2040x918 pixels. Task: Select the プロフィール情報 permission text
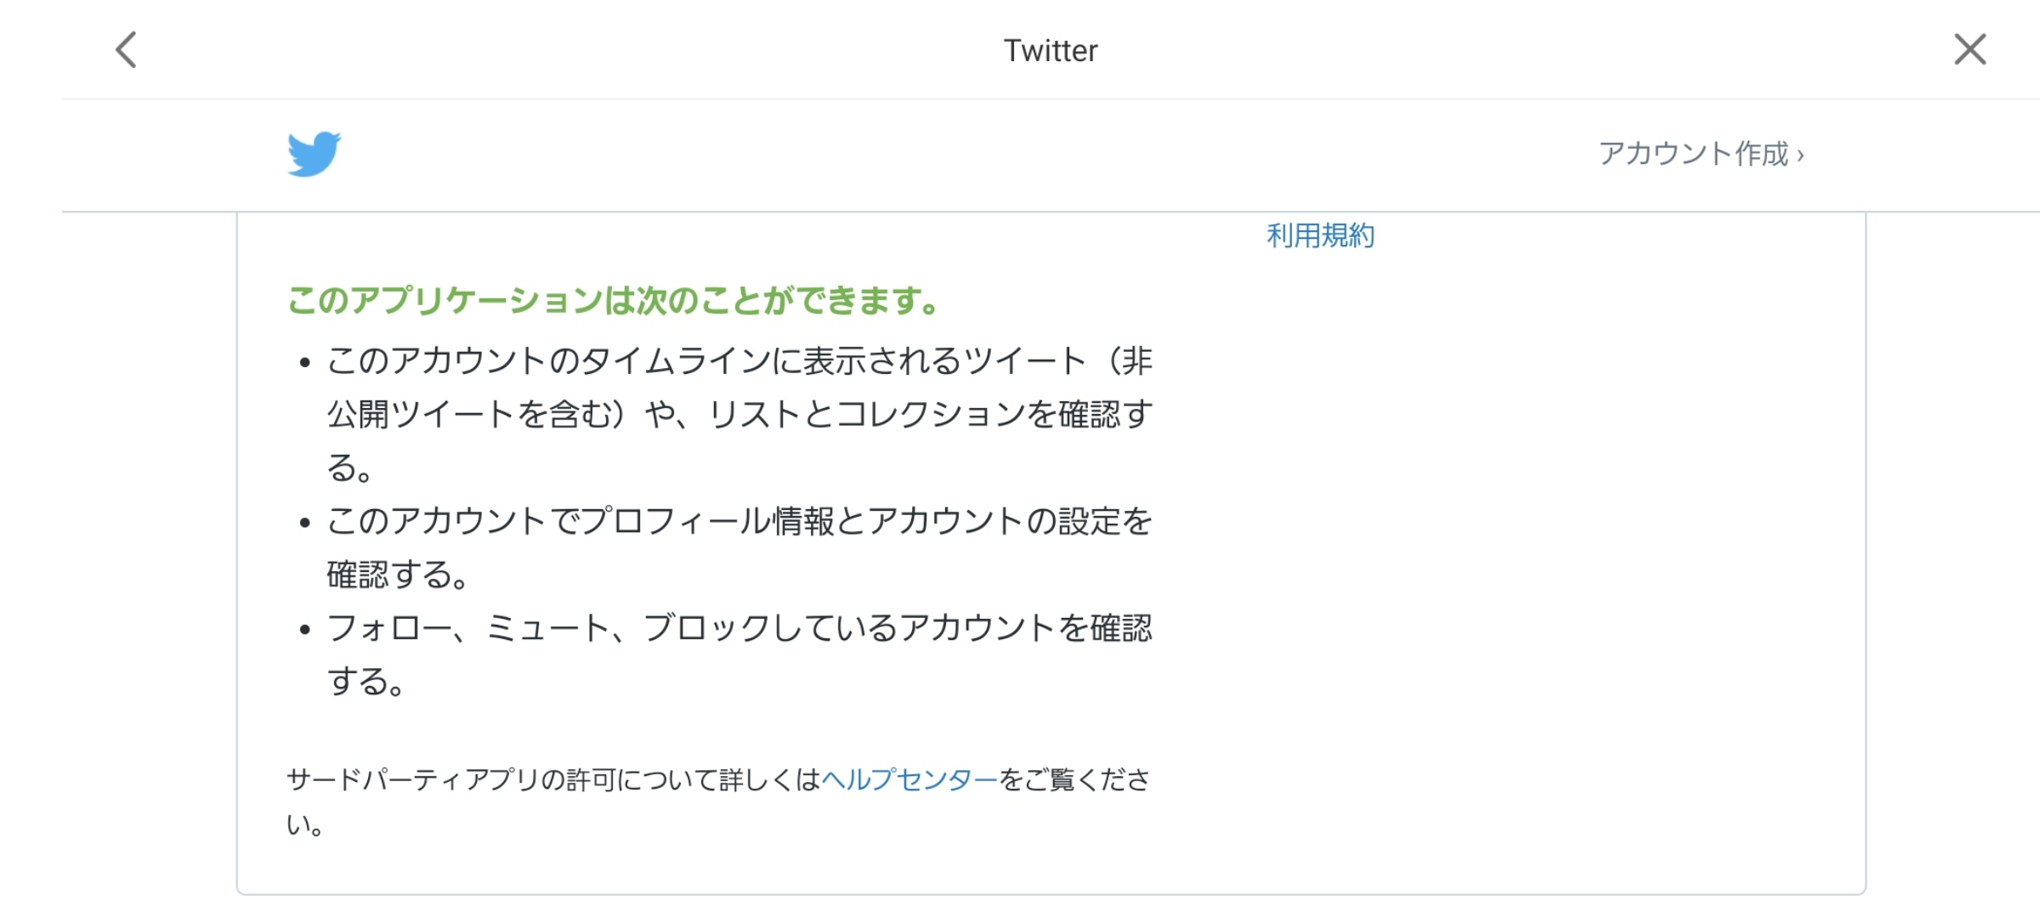pyautogui.click(x=739, y=547)
